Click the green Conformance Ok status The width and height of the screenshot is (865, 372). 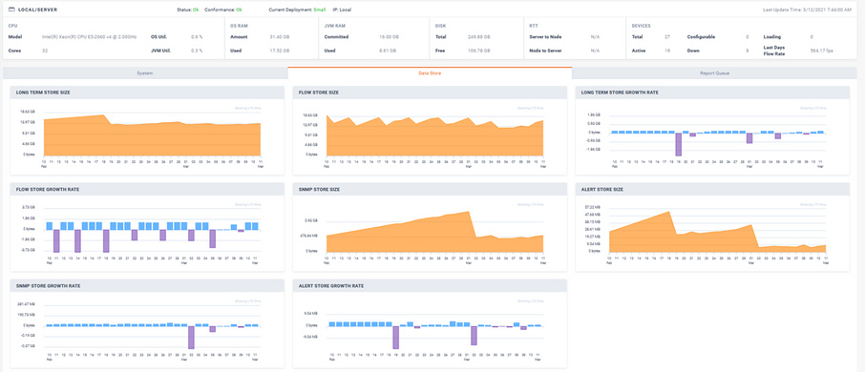(x=239, y=10)
